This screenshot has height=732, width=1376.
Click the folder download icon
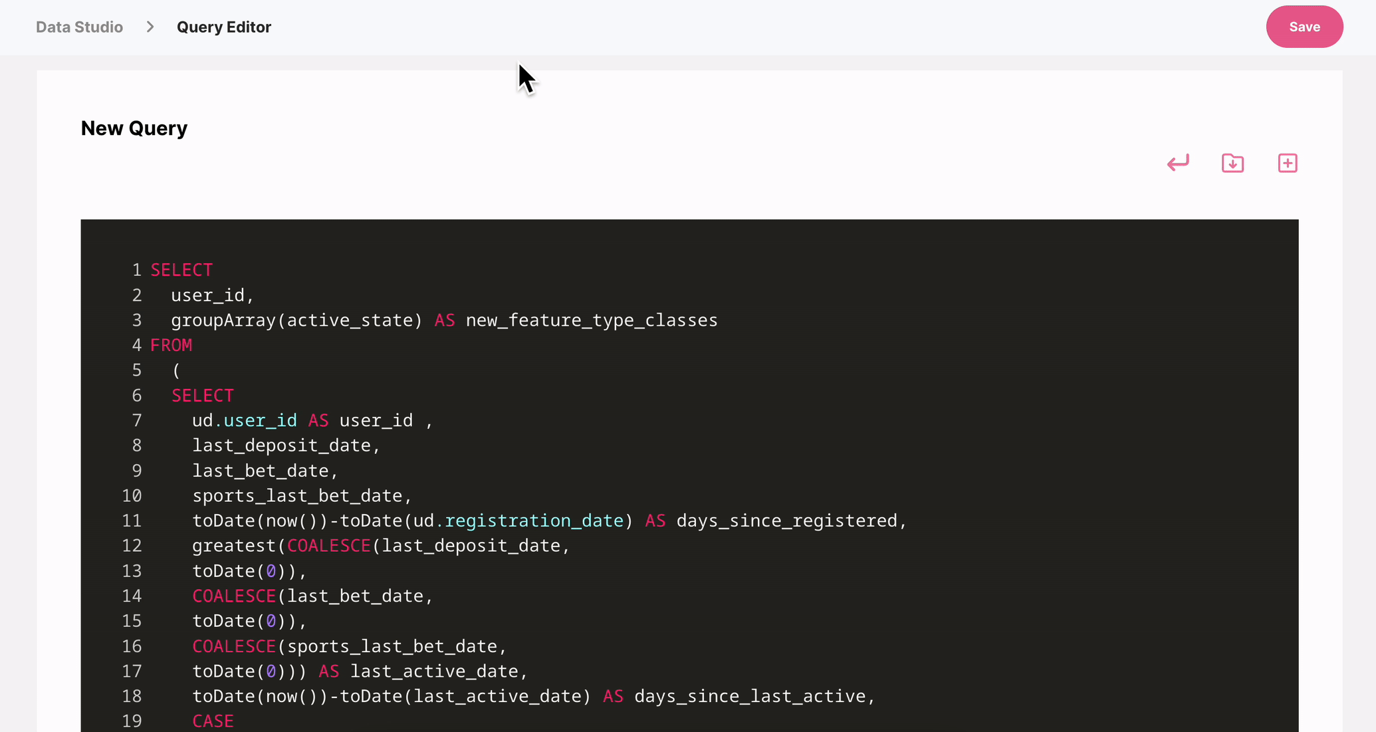[x=1232, y=163]
